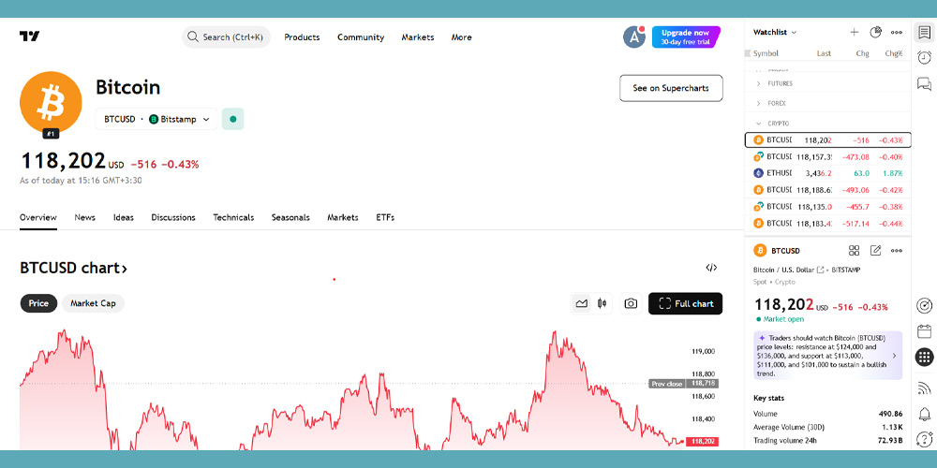Viewport: 937px width, 468px height.
Task: Click the embed code icon above chart
Action: tap(711, 268)
